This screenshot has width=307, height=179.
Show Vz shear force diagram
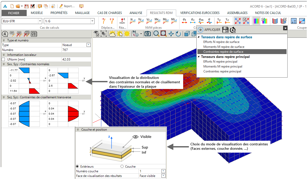(x=149, y=21)
